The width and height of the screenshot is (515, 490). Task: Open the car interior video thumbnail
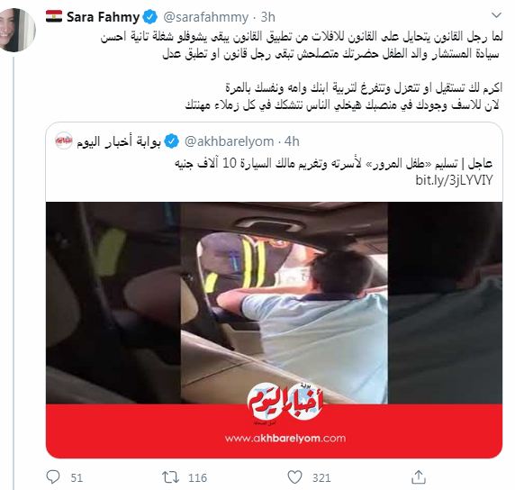point(274,303)
